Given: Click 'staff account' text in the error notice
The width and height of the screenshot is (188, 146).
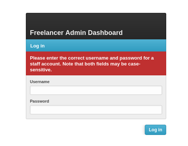Looking at the screenshot, I should click(45, 64).
